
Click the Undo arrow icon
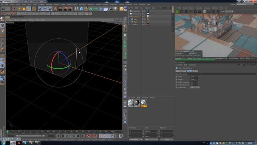pos(4,8)
